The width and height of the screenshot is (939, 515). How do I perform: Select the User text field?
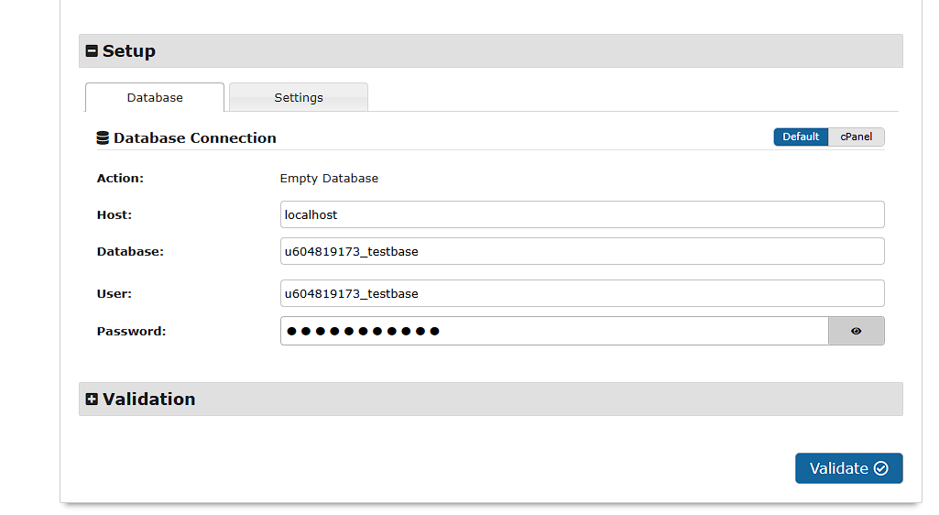pos(582,293)
